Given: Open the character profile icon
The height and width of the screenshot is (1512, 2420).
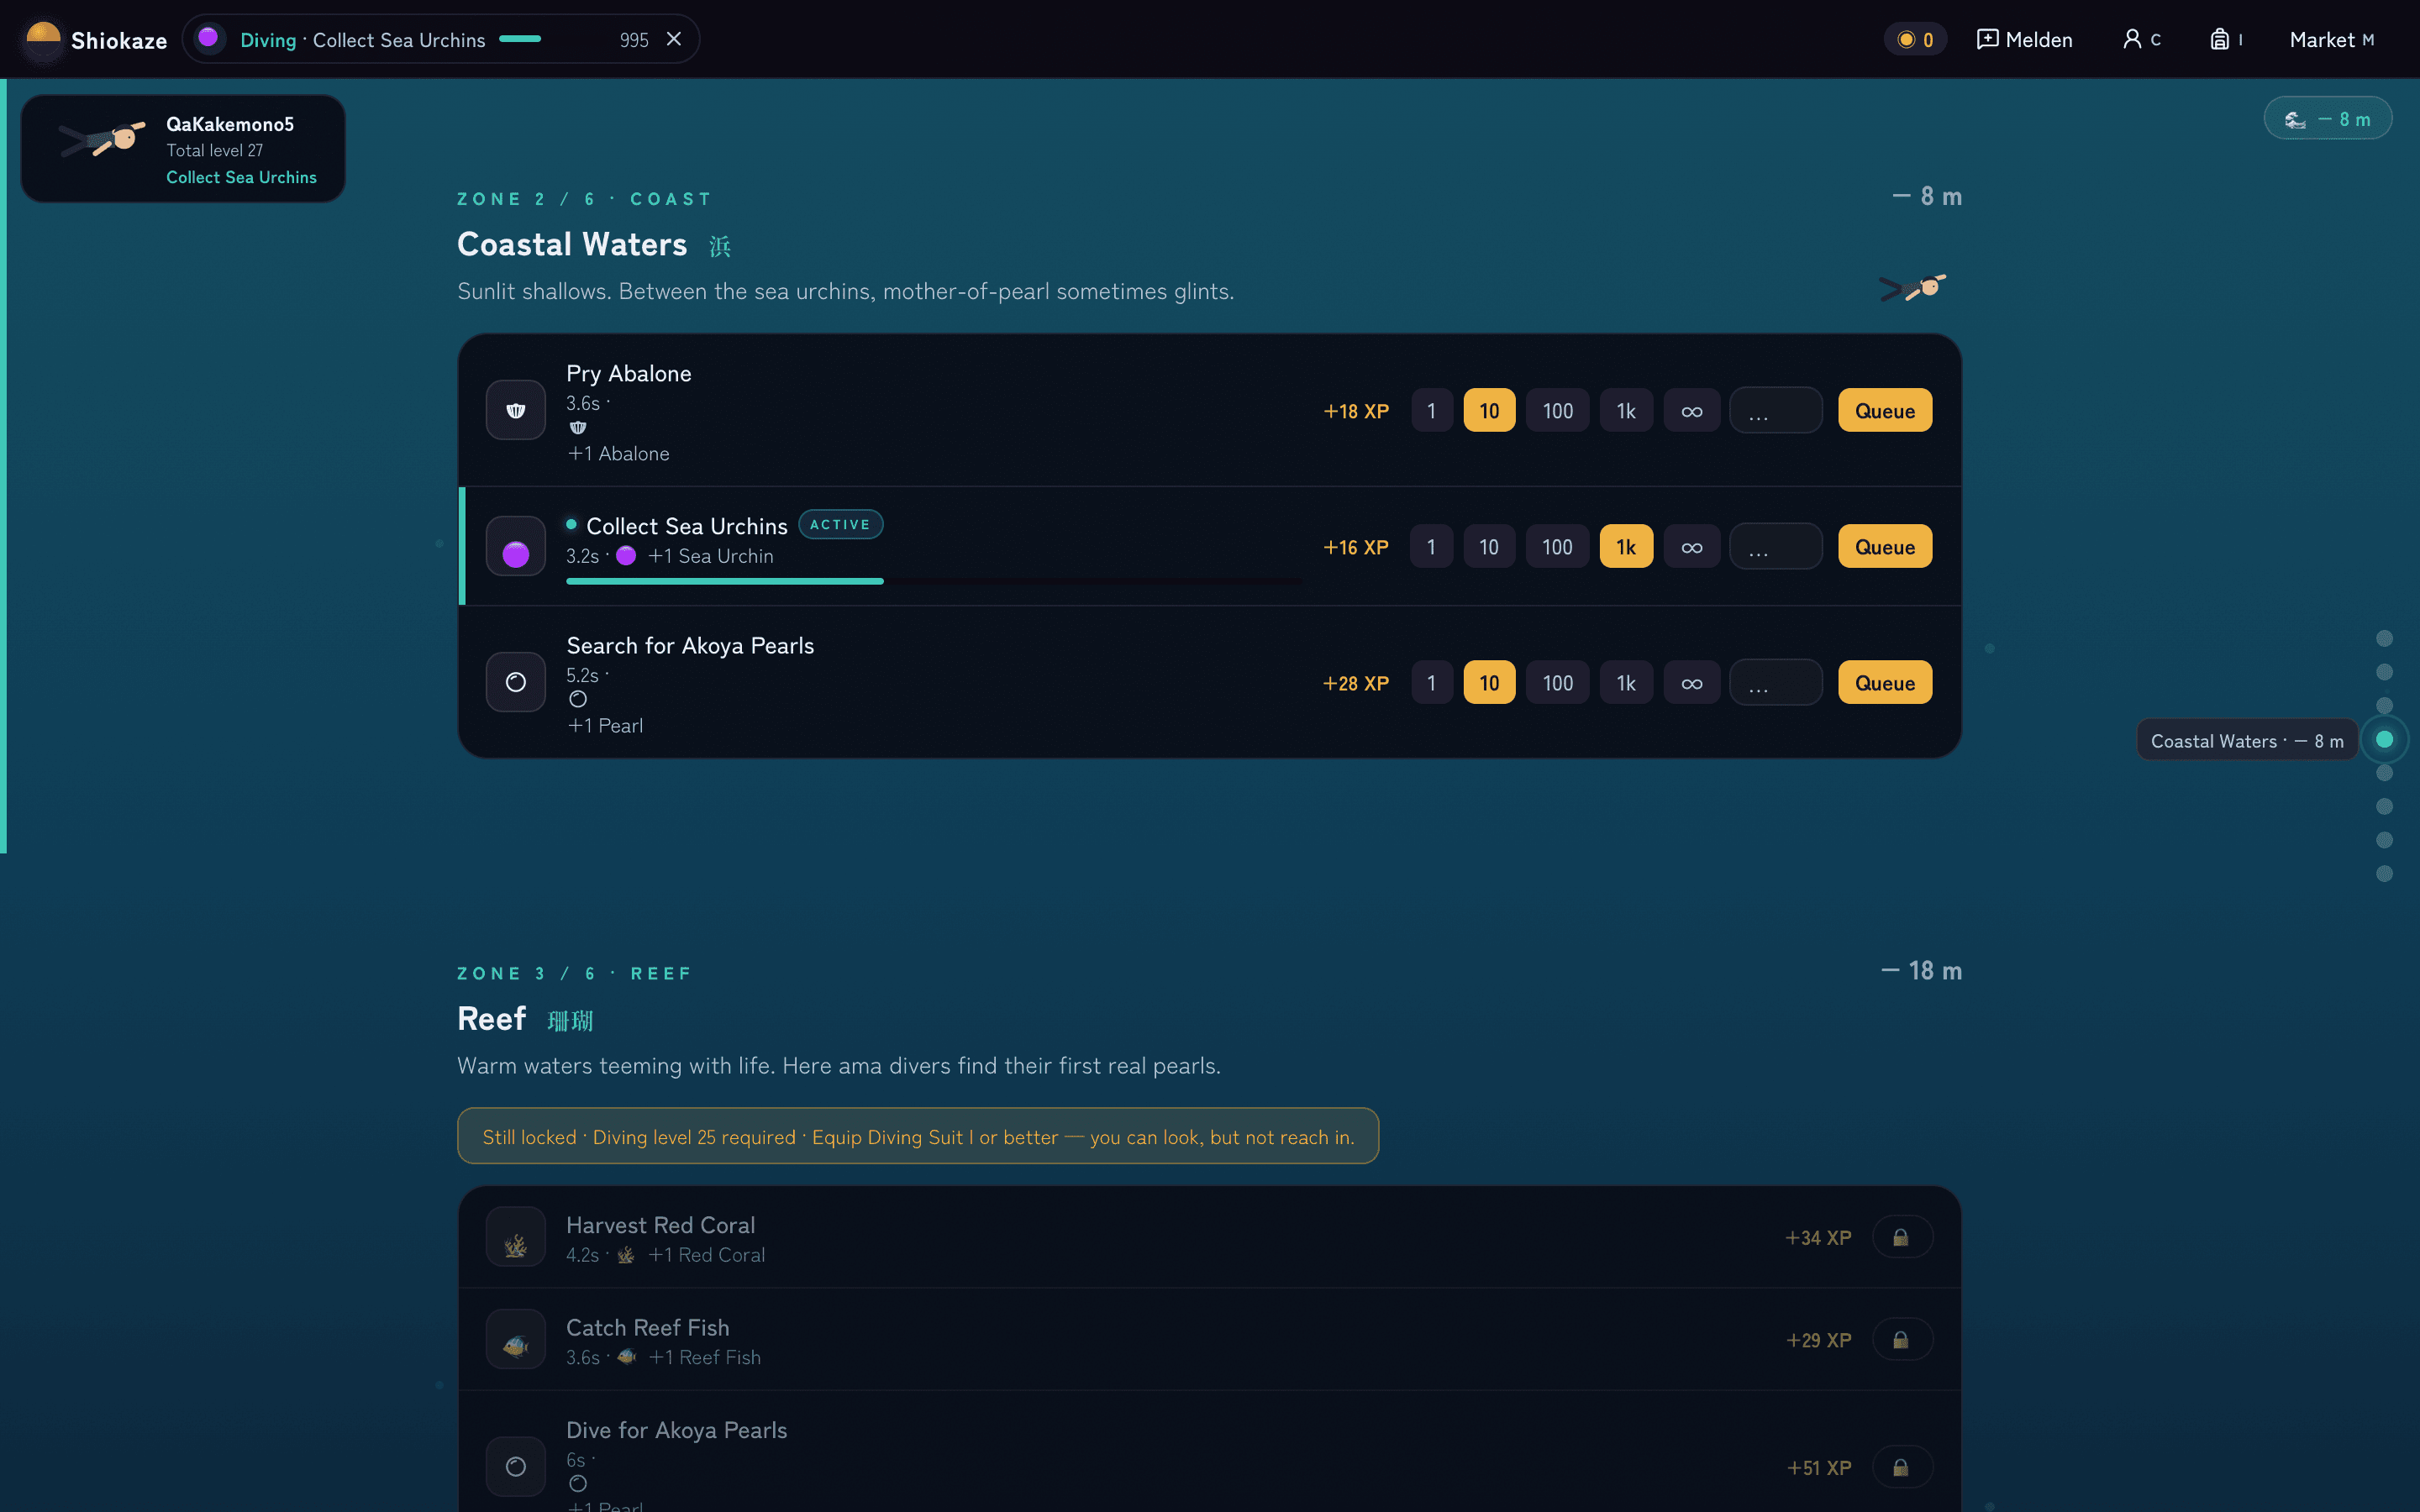Looking at the screenshot, I should point(2141,40).
